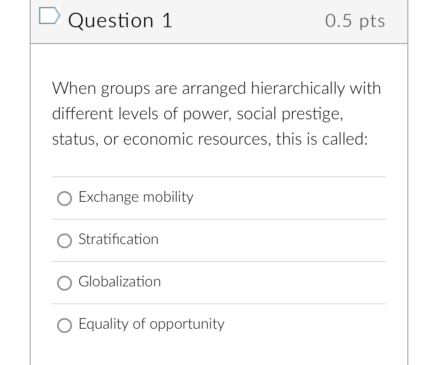Viewport: 438px width, 365px height.
Task: Click 'this is called:' at the prompt's end
Action: pos(322,139)
